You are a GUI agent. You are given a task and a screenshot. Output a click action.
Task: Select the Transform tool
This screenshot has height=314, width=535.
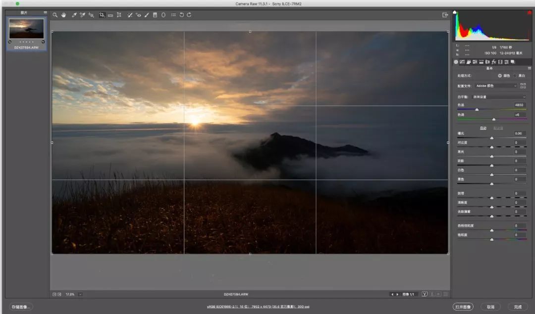pyautogui.click(x=119, y=15)
